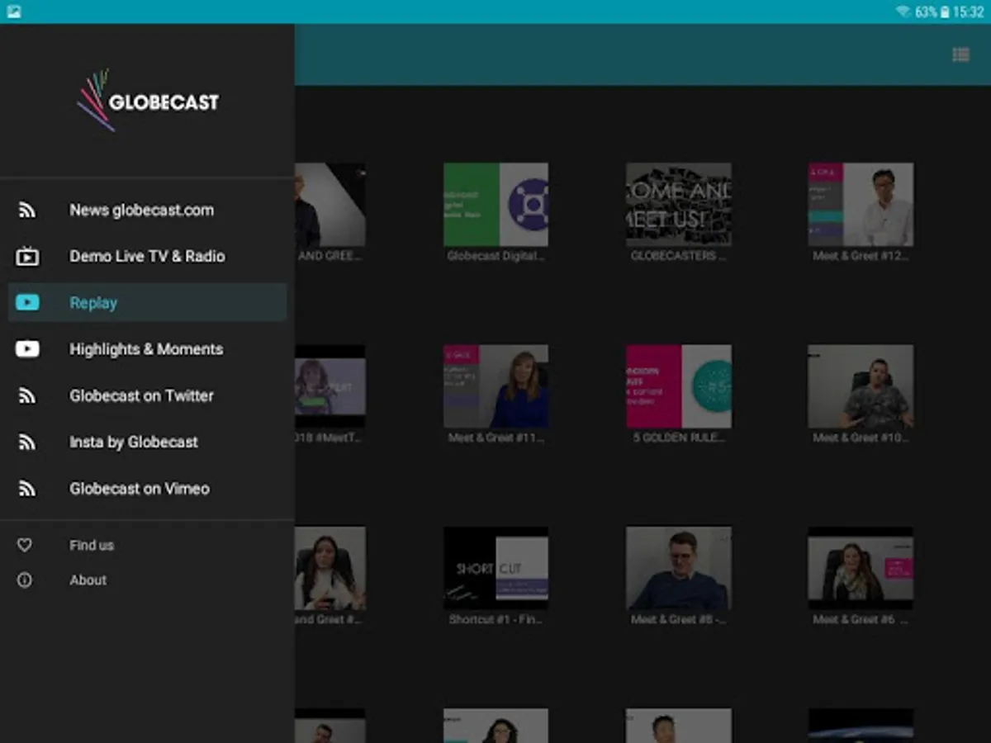Open Highlights & Moments section
Image resolution: width=991 pixels, height=743 pixels.
click(147, 349)
